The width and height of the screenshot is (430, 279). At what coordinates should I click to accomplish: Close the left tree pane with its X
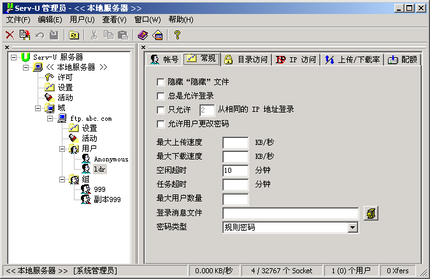coord(7,47)
